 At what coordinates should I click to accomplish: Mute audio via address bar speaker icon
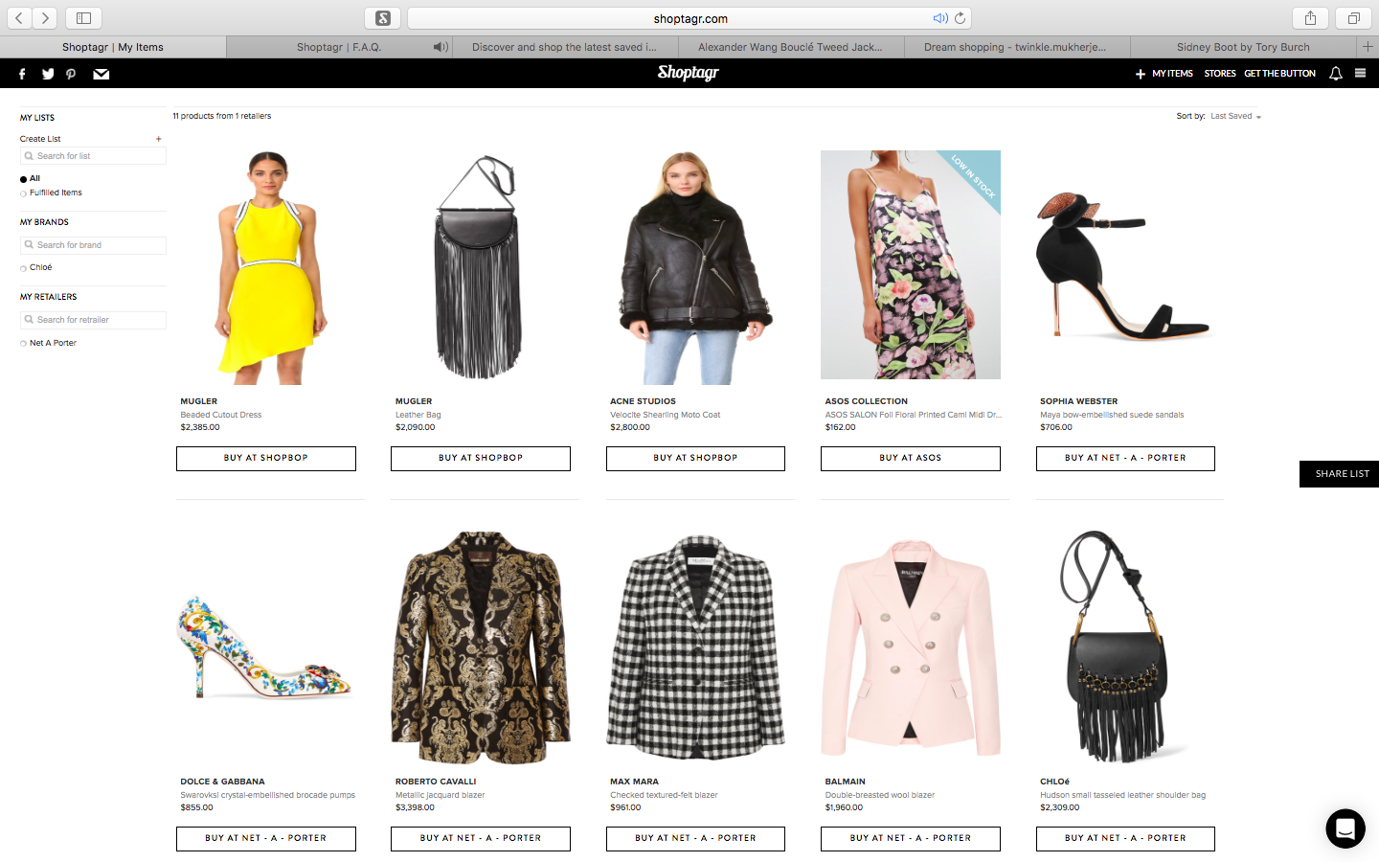click(x=940, y=18)
